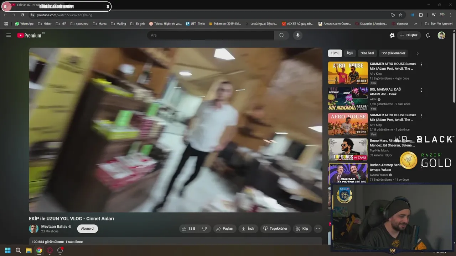Open Mailing bookmarks folder
Screen dimensions: 456x256
pos(118,24)
